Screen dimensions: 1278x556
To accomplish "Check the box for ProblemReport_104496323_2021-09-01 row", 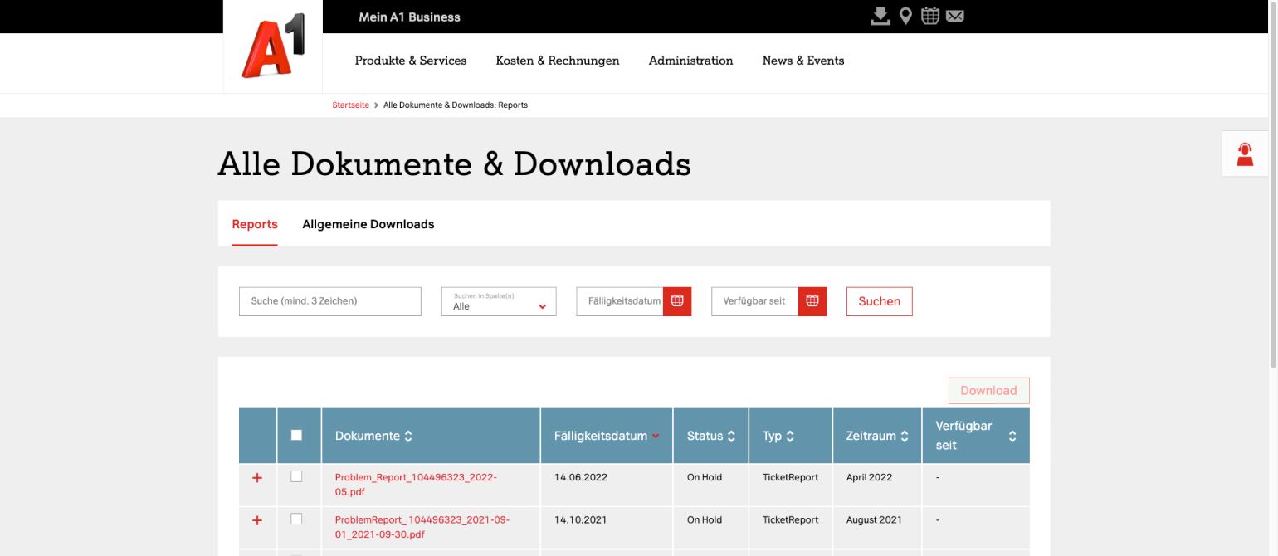I will [296, 519].
